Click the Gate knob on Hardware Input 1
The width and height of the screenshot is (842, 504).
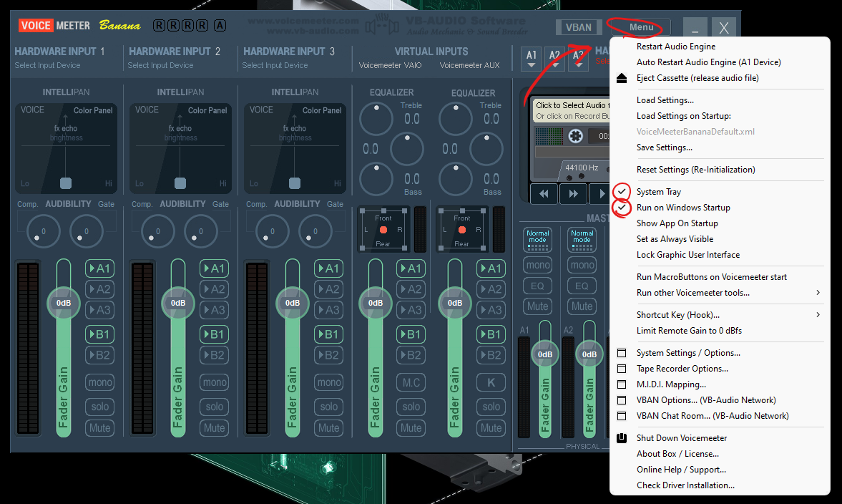pyautogui.click(x=86, y=231)
